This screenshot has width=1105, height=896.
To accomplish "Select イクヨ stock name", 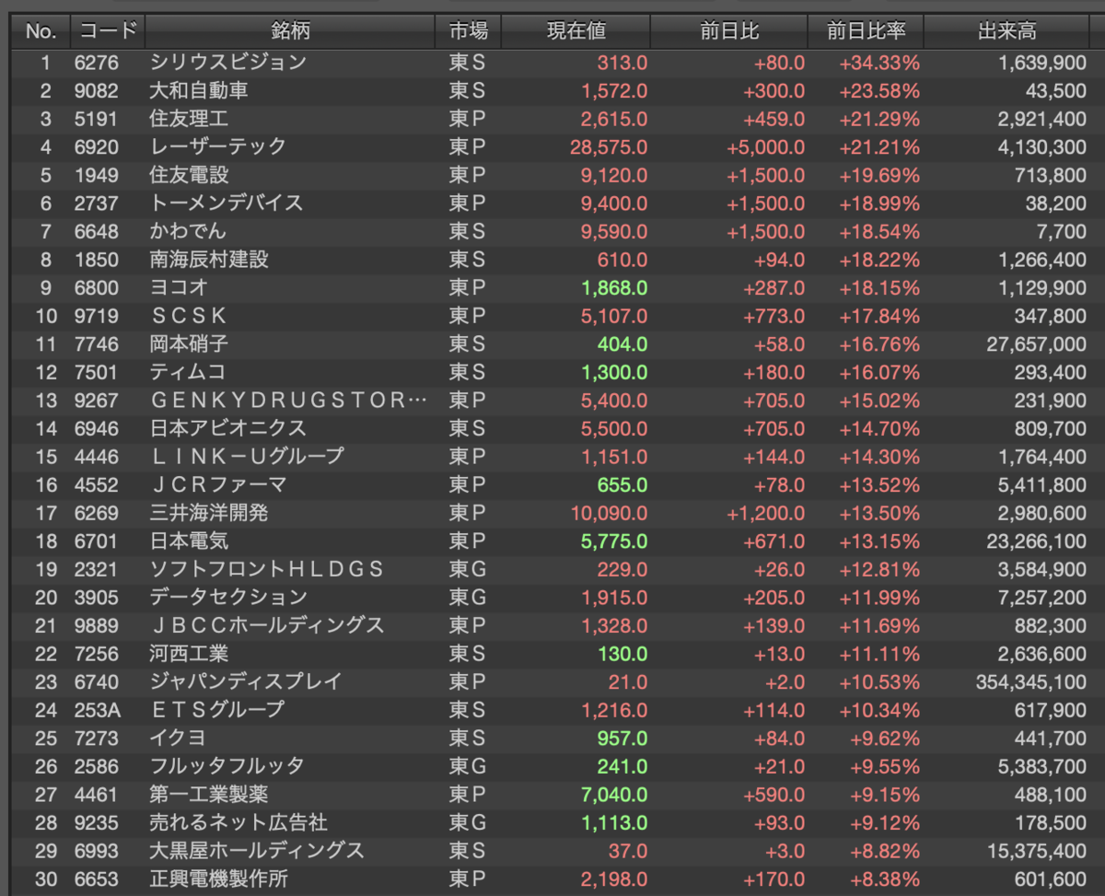I will (177, 738).
